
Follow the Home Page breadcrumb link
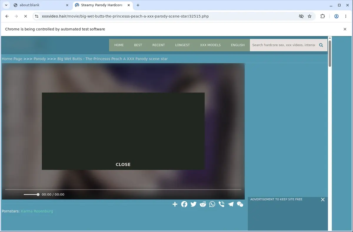pyautogui.click(x=12, y=59)
